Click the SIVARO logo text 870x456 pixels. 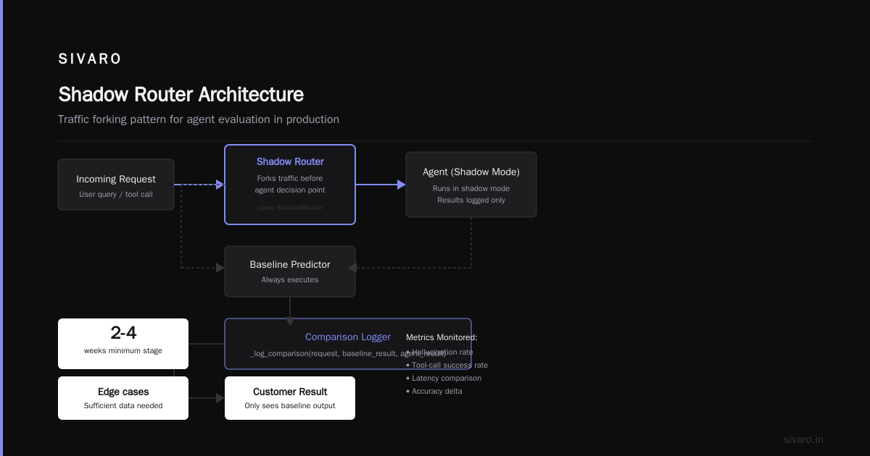[x=90, y=59]
